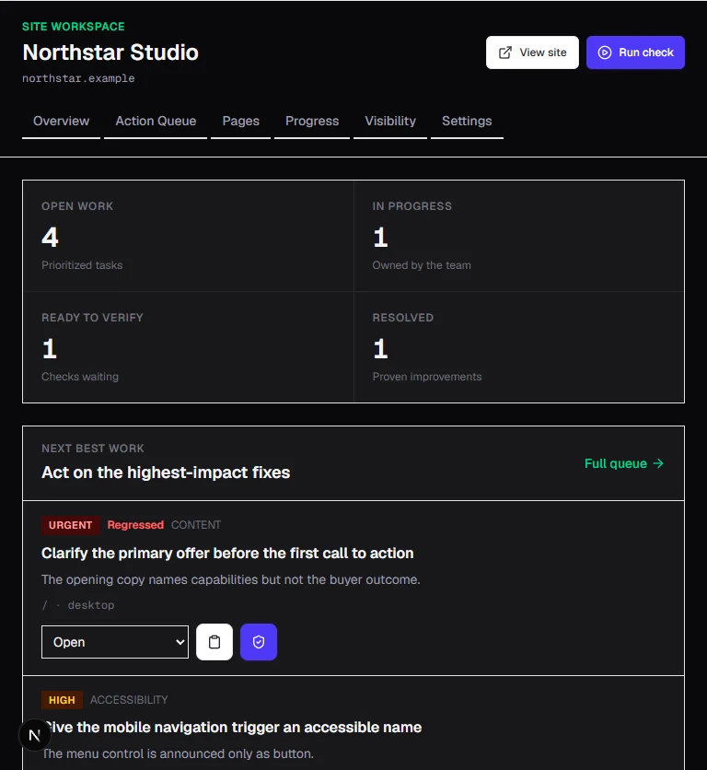Open task 'Clarify the primary offer' title
Image resolution: width=707 pixels, height=770 pixels.
tap(227, 554)
